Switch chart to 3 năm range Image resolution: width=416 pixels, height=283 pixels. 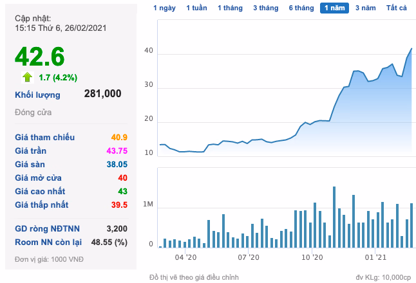point(366,8)
